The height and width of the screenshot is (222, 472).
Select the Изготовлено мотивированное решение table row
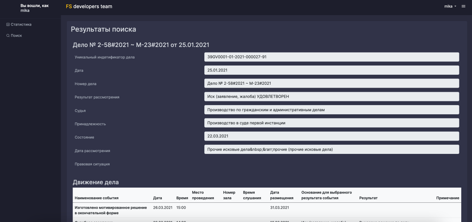111,210
